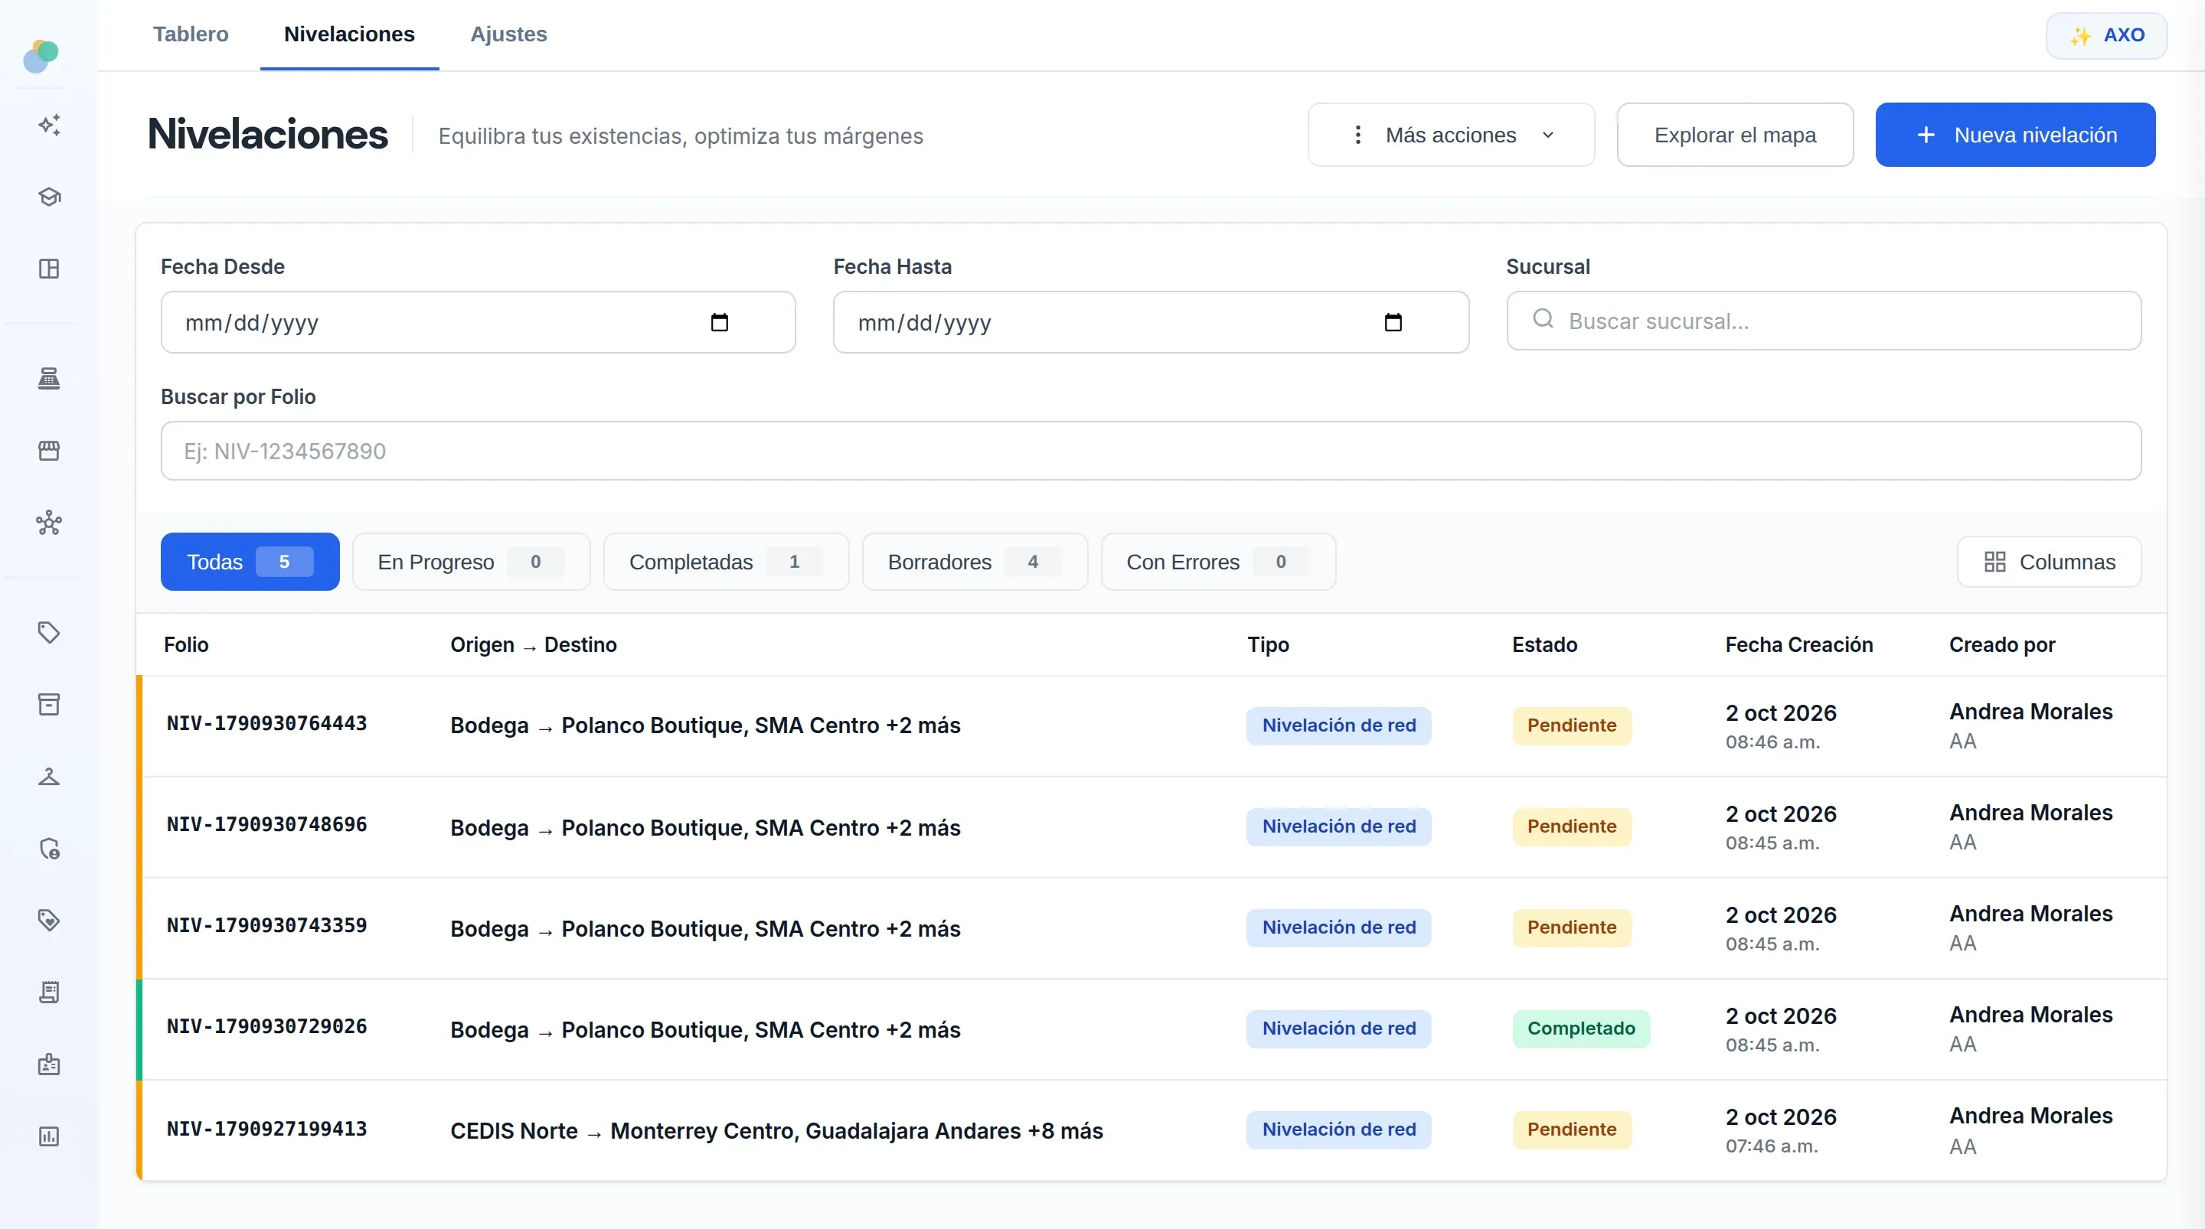Show Borradores filter
The height and width of the screenshot is (1229, 2205).
pyautogui.click(x=975, y=562)
